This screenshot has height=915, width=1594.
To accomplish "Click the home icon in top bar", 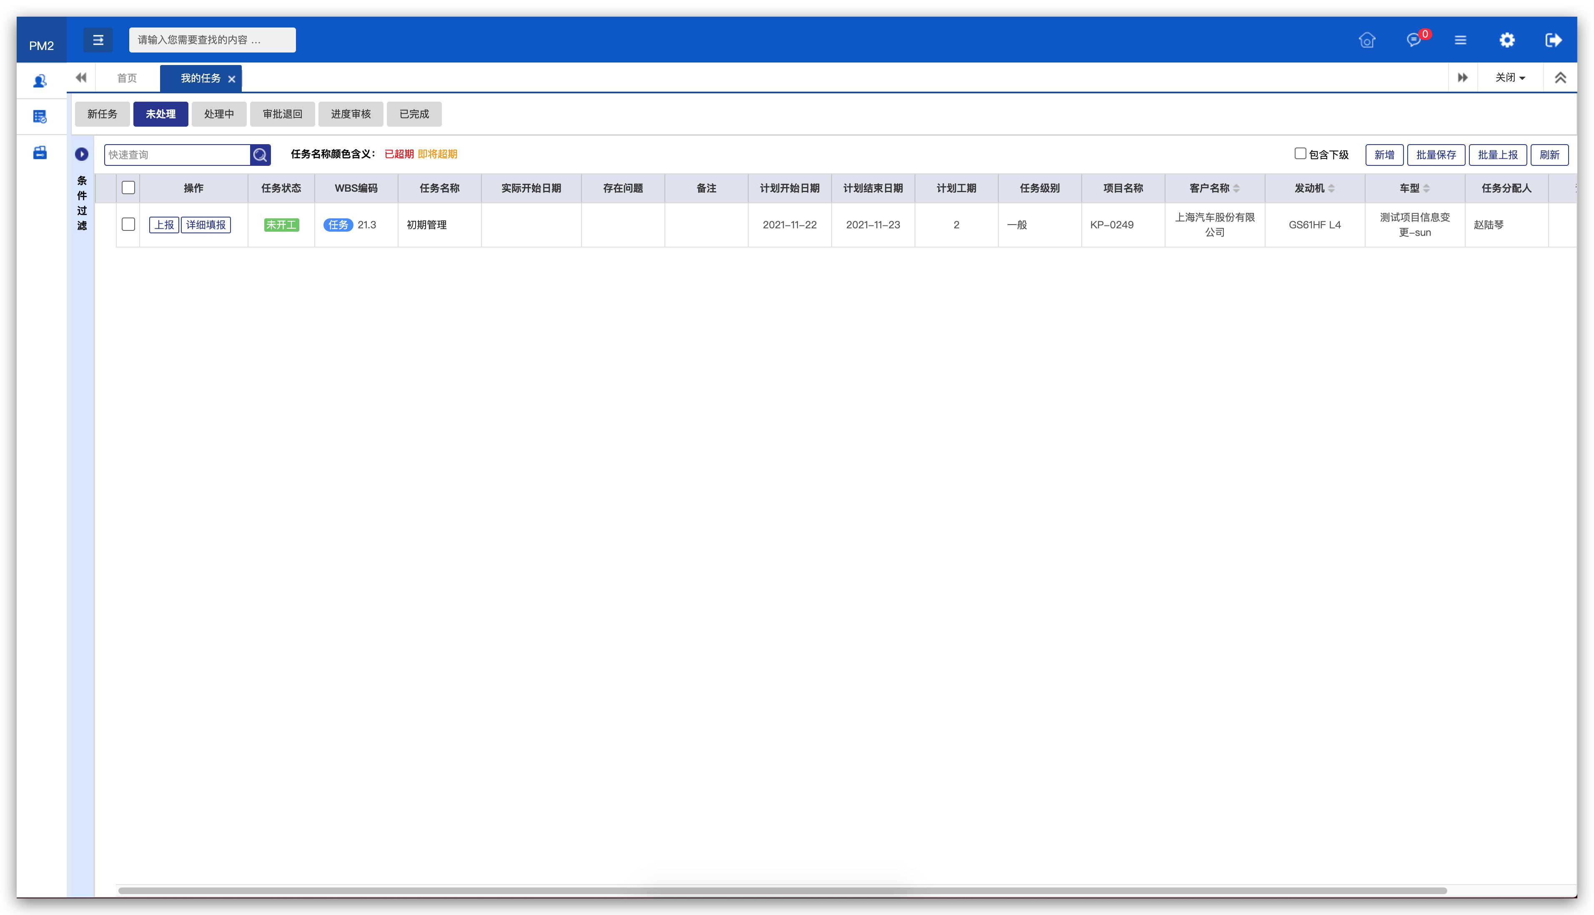I will tap(1366, 40).
